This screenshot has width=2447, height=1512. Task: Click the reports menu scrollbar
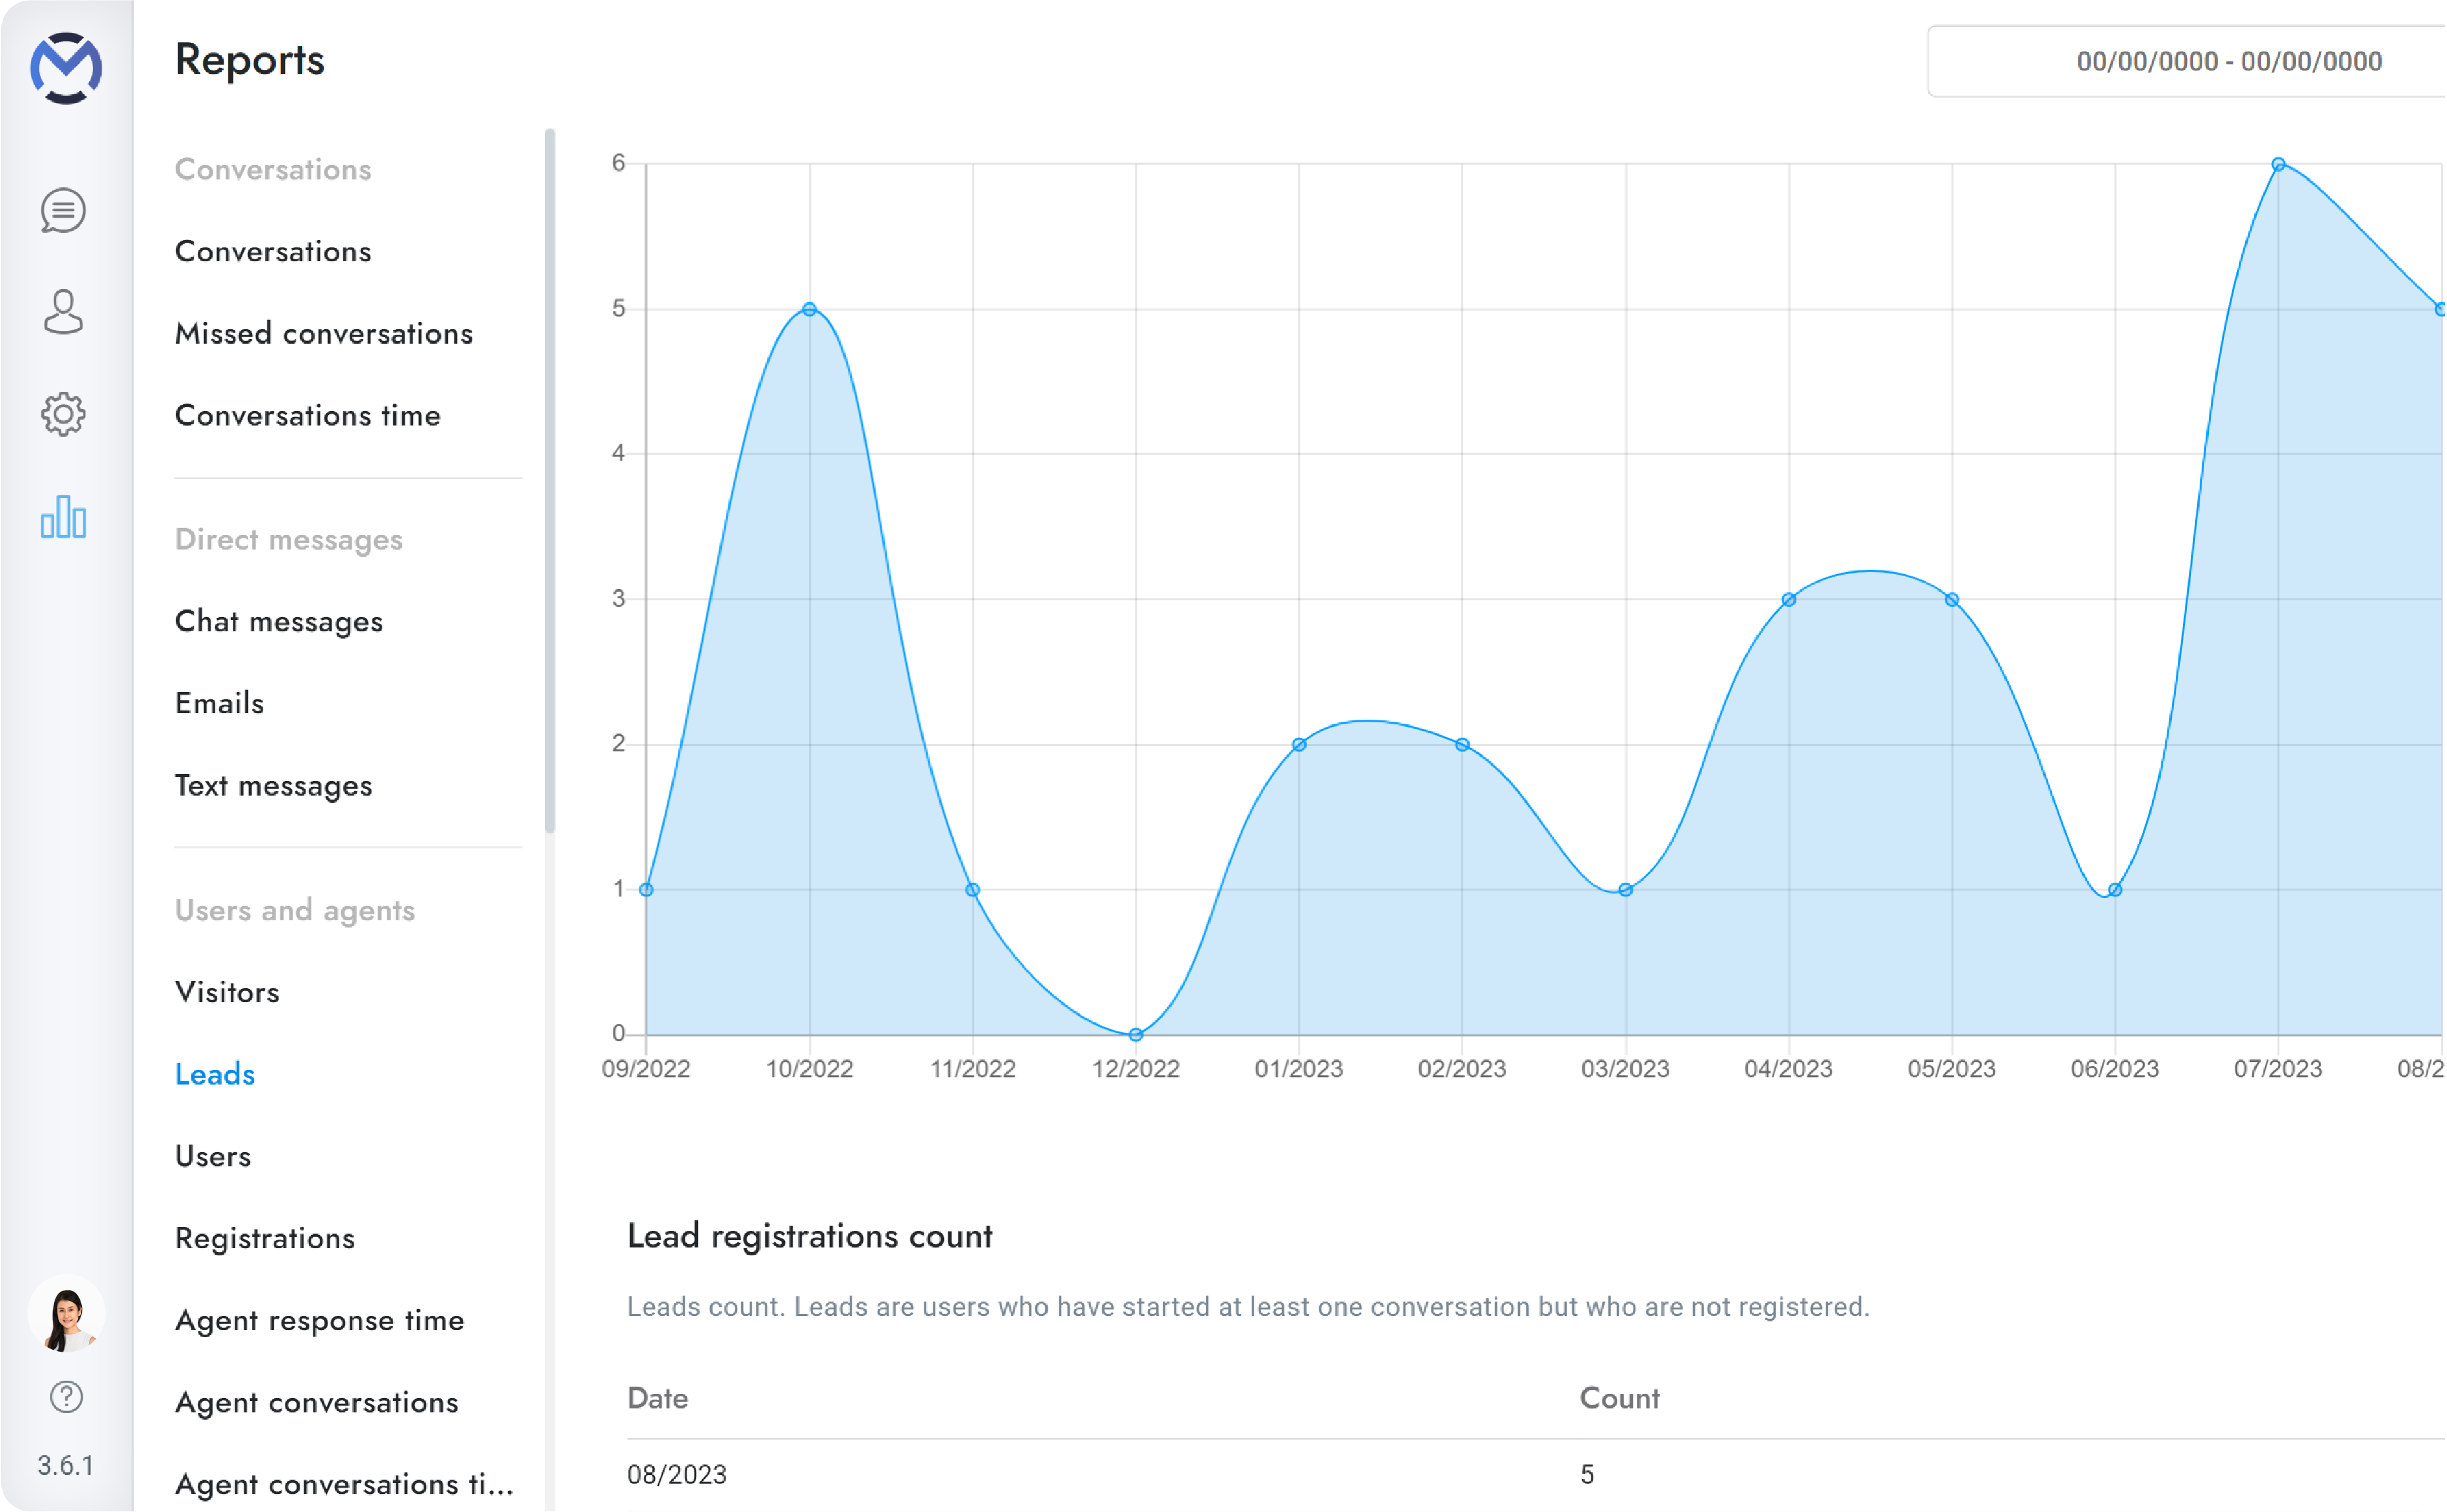(x=550, y=480)
